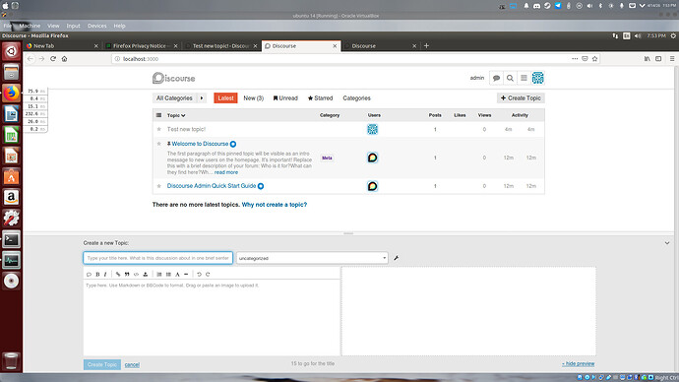The image size is (679, 382).
Task: Open Discourse search icon
Action: click(510, 78)
